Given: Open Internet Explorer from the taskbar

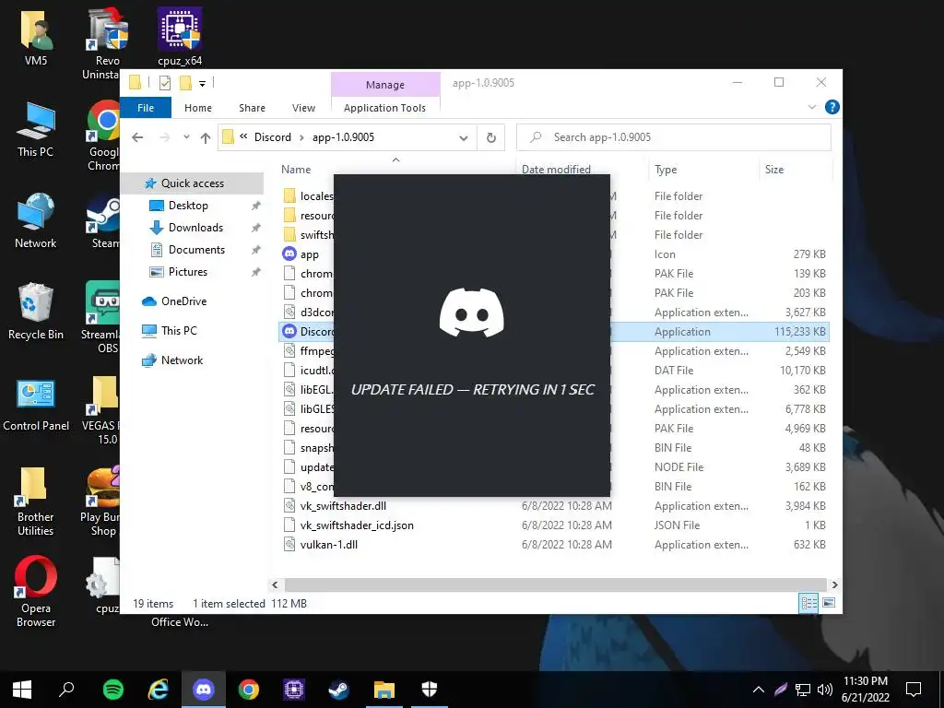Looking at the screenshot, I should click(158, 690).
